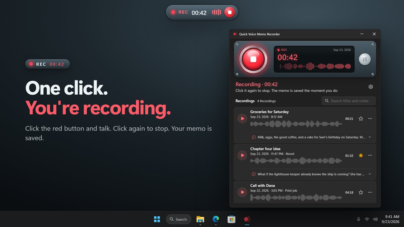Image resolution: width=404 pixels, height=227 pixels.
Task: Close the Quick Voice Memo Recorder window
Action: click(374, 34)
